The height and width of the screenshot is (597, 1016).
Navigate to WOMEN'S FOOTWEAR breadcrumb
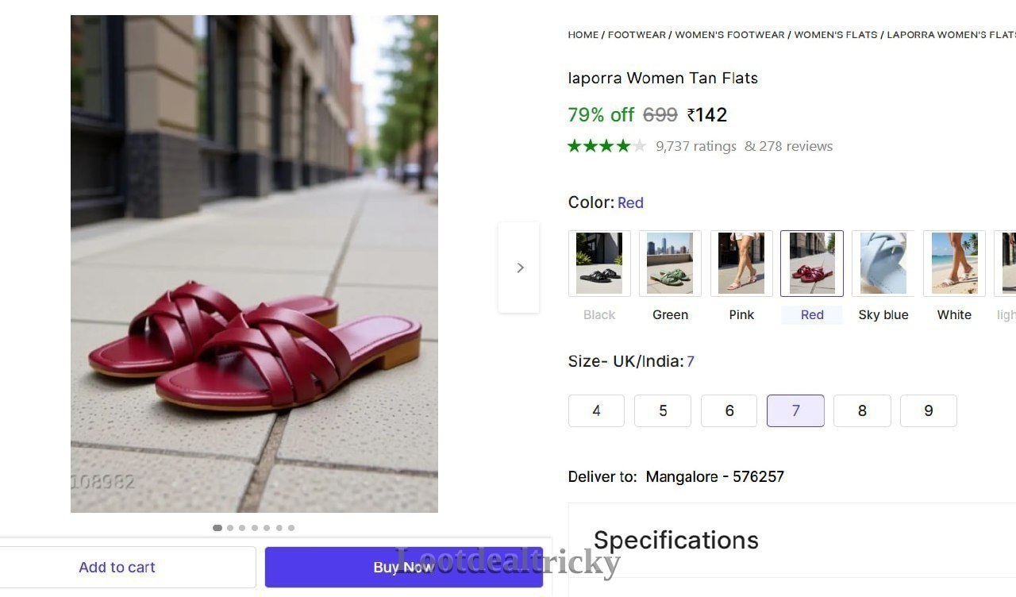click(x=729, y=35)
